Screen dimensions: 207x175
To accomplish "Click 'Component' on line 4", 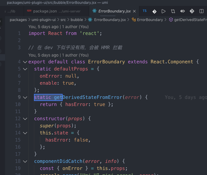I will coord(180,62).
